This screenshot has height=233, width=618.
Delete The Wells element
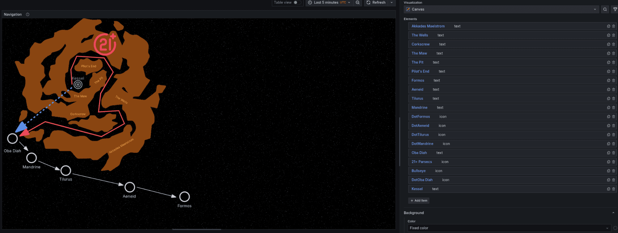coord(614,35)
